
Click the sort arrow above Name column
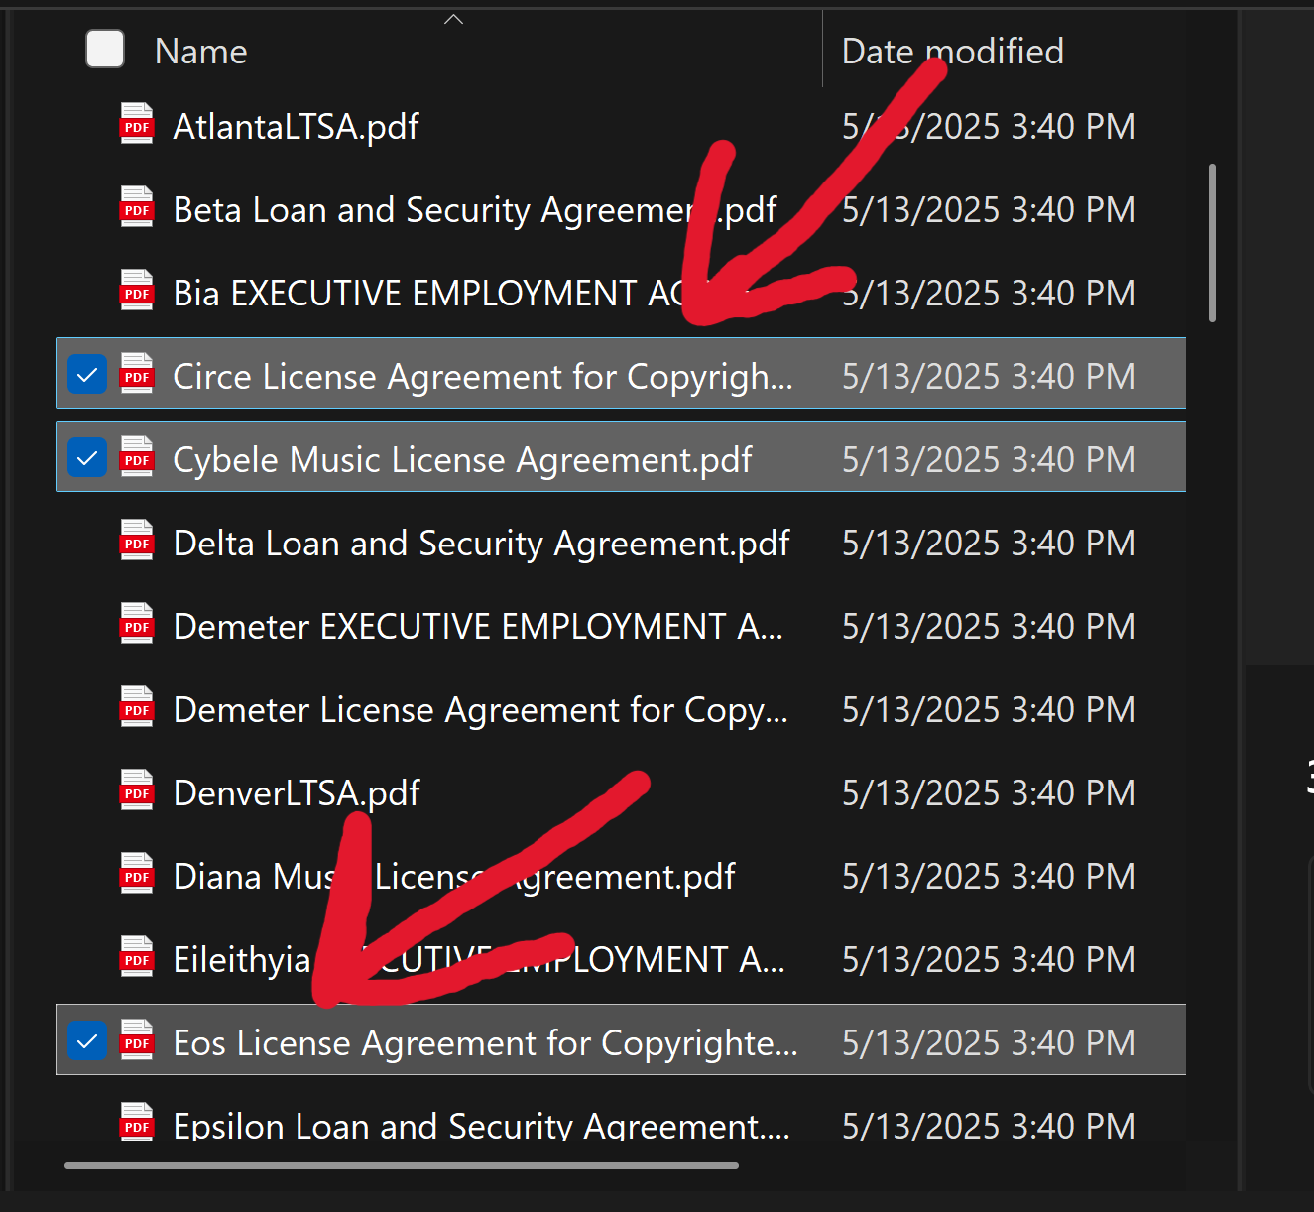453,20
